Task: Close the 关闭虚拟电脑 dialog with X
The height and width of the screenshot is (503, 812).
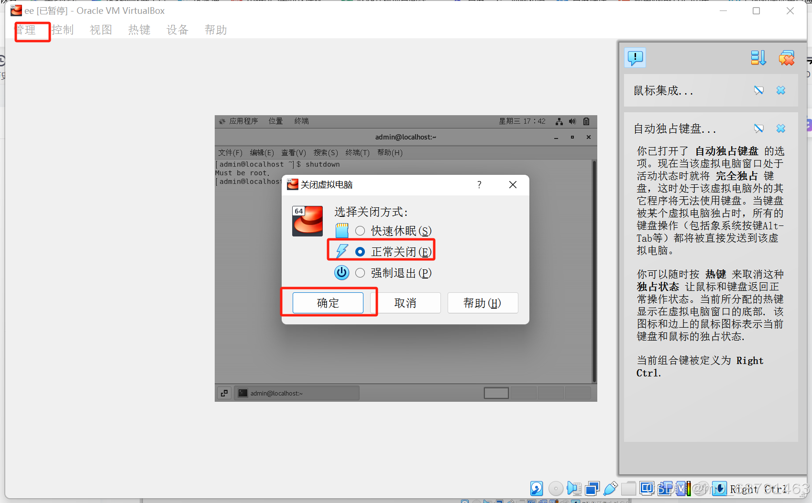Action: click(513, 185)
